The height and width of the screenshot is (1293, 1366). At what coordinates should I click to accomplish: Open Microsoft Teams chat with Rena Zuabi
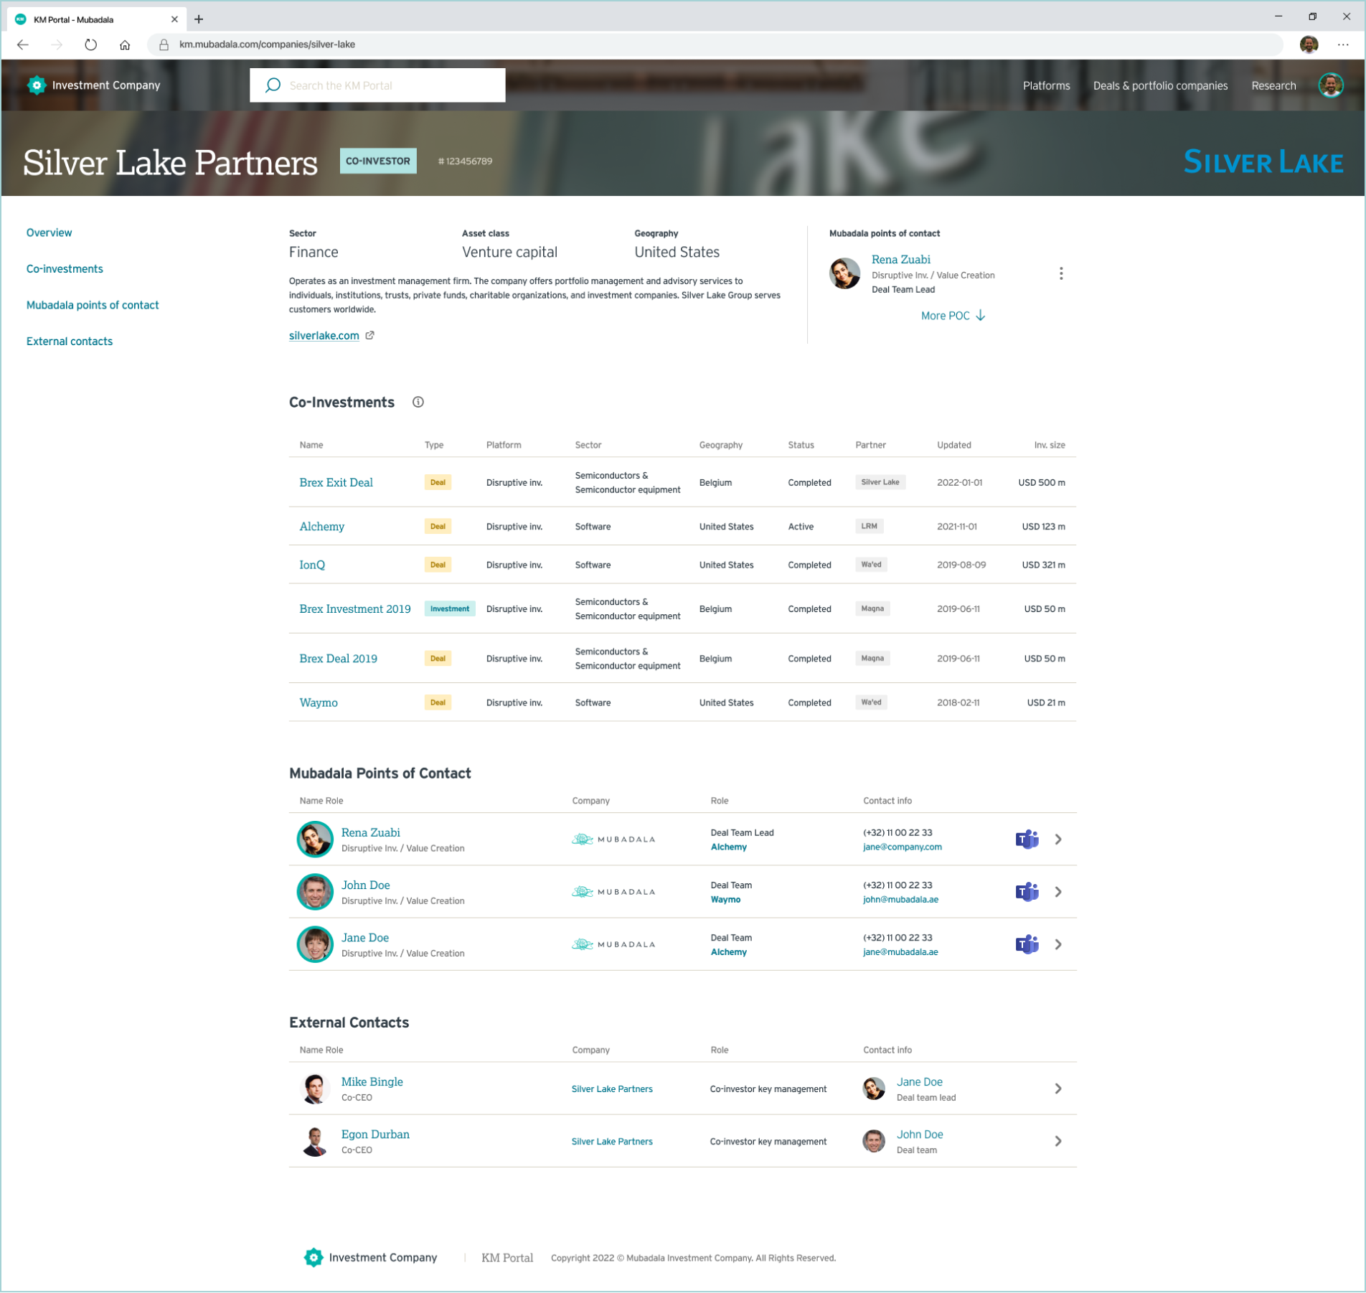pos(1027,840)
